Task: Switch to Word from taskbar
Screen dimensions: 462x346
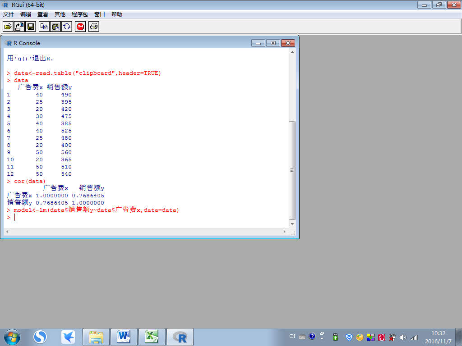Action: click(124, 337)
